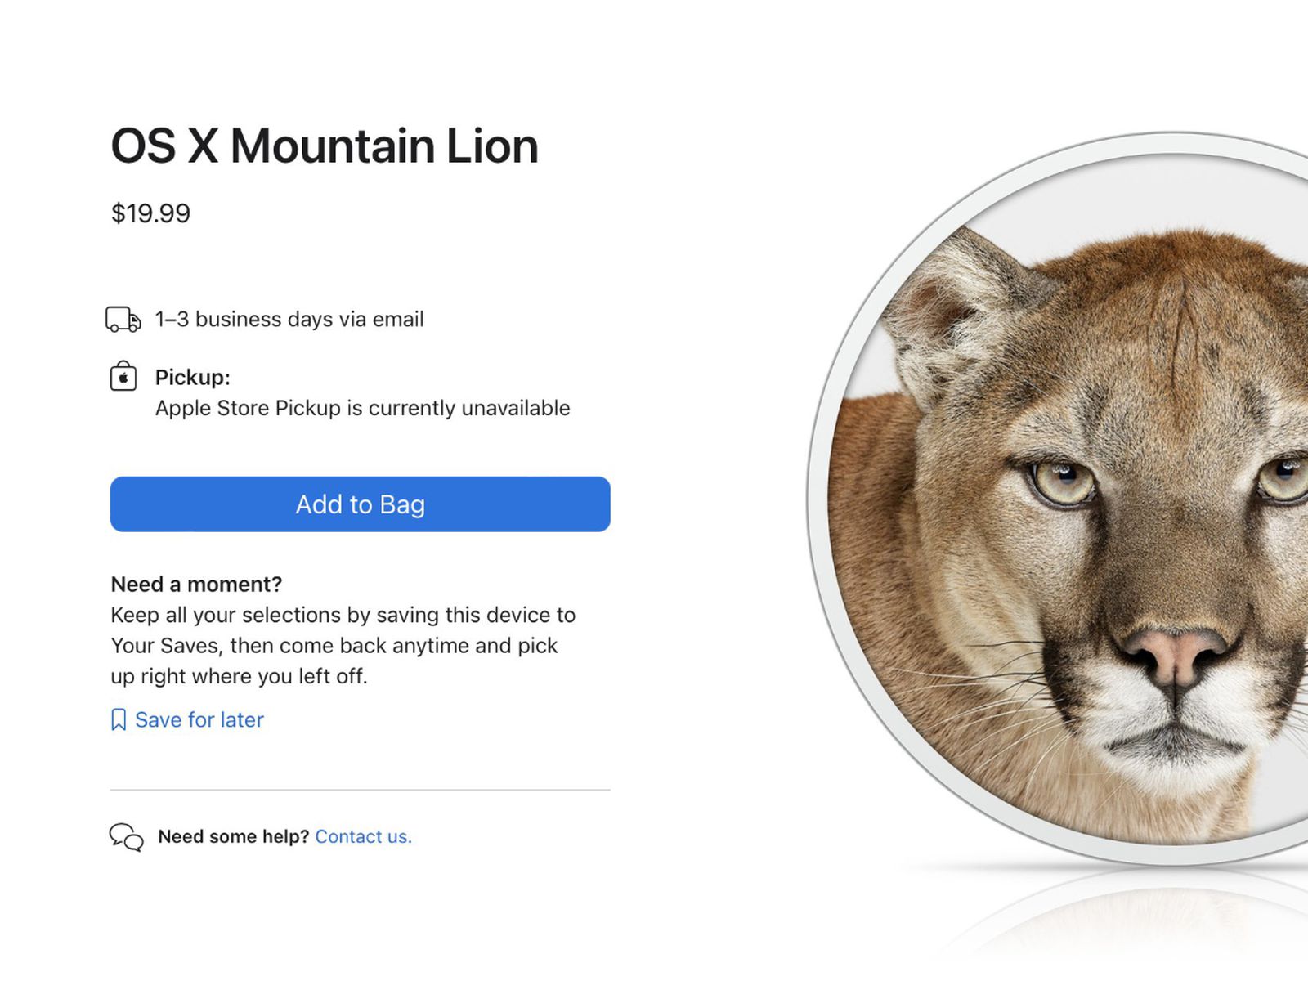The image size is (1308, 981).
Task: Click the OS X Mountain Lion title
Action: pos(325,146)
